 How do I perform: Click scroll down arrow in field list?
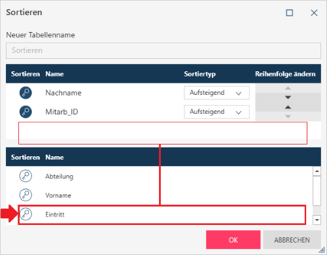(317, 220)
